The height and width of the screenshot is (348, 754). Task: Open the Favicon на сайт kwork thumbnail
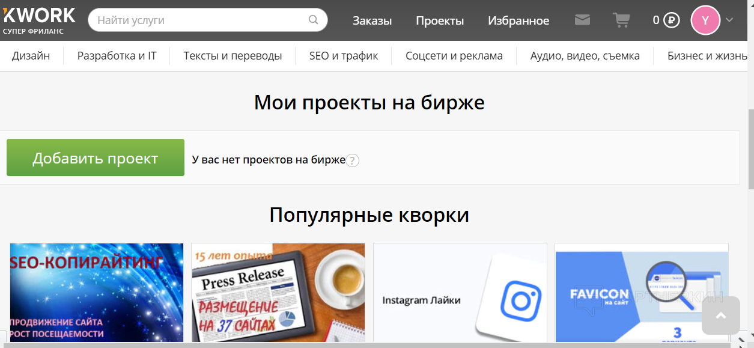642,293
